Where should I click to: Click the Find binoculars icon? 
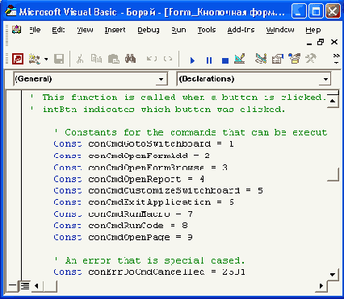pyautogui.click(x=130, y=59)
